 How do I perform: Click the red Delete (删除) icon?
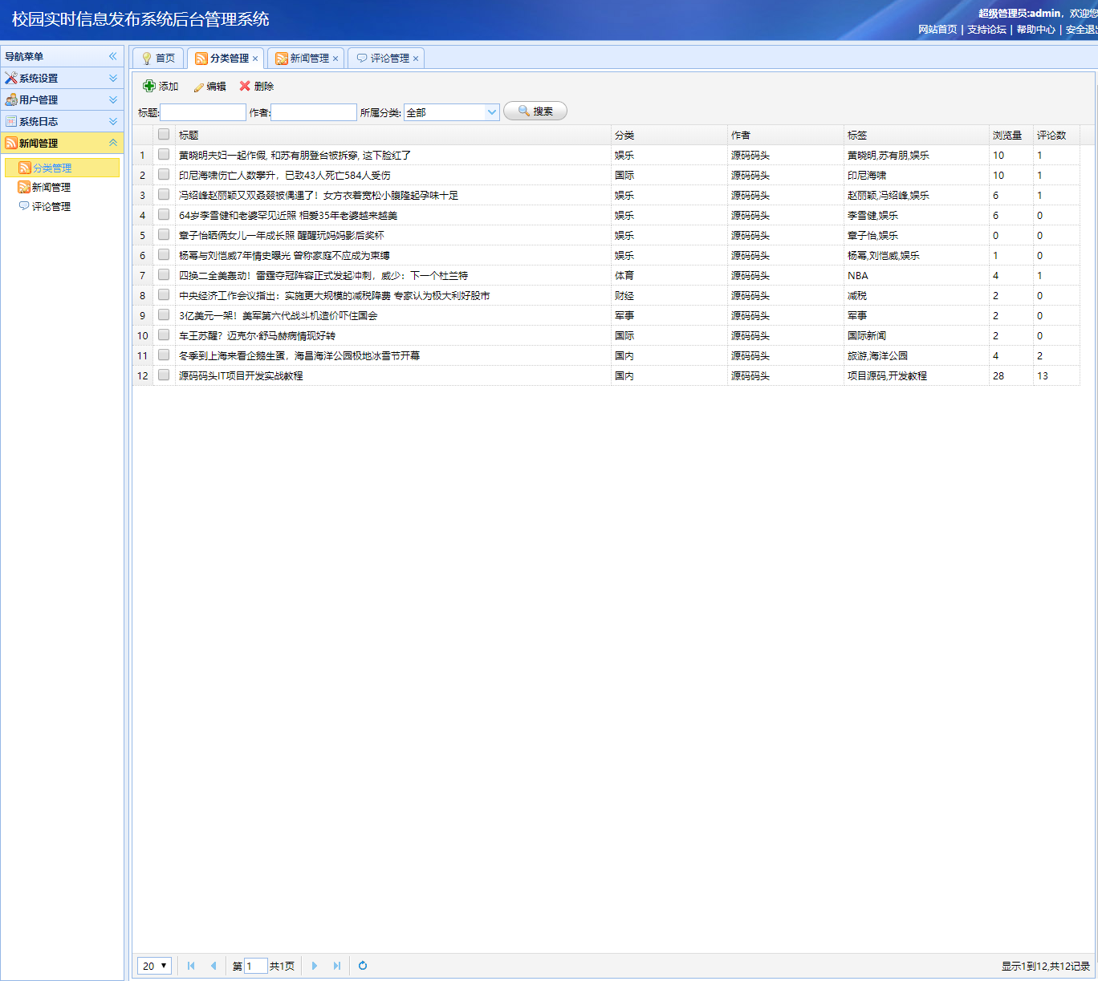pyautogui.click(x=245, y=86)
